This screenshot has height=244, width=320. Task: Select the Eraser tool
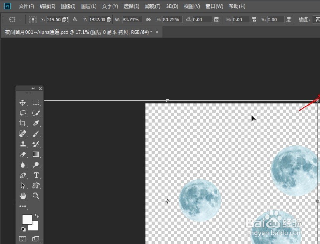click(x=23, y=154)
